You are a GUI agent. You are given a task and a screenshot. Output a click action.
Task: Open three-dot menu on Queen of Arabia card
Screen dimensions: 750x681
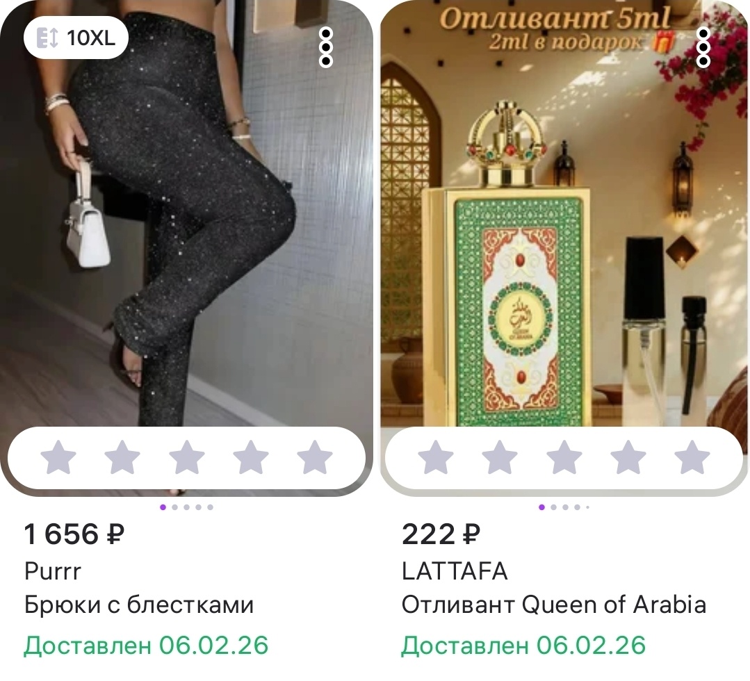703,47
